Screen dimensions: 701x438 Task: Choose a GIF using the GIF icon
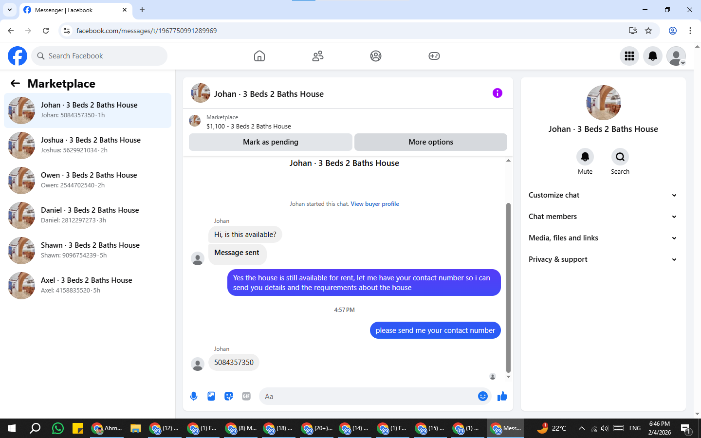[246, 396]
